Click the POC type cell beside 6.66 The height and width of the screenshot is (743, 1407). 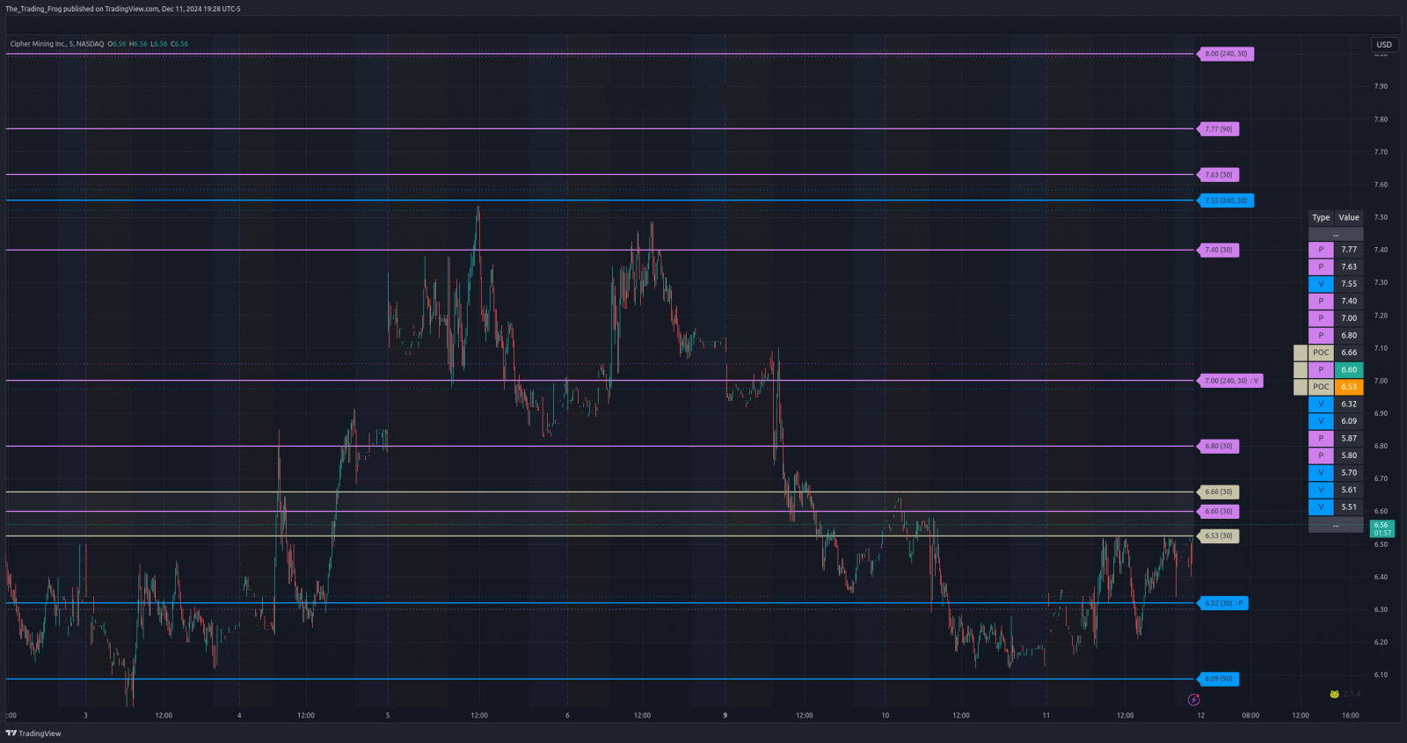1321,353
